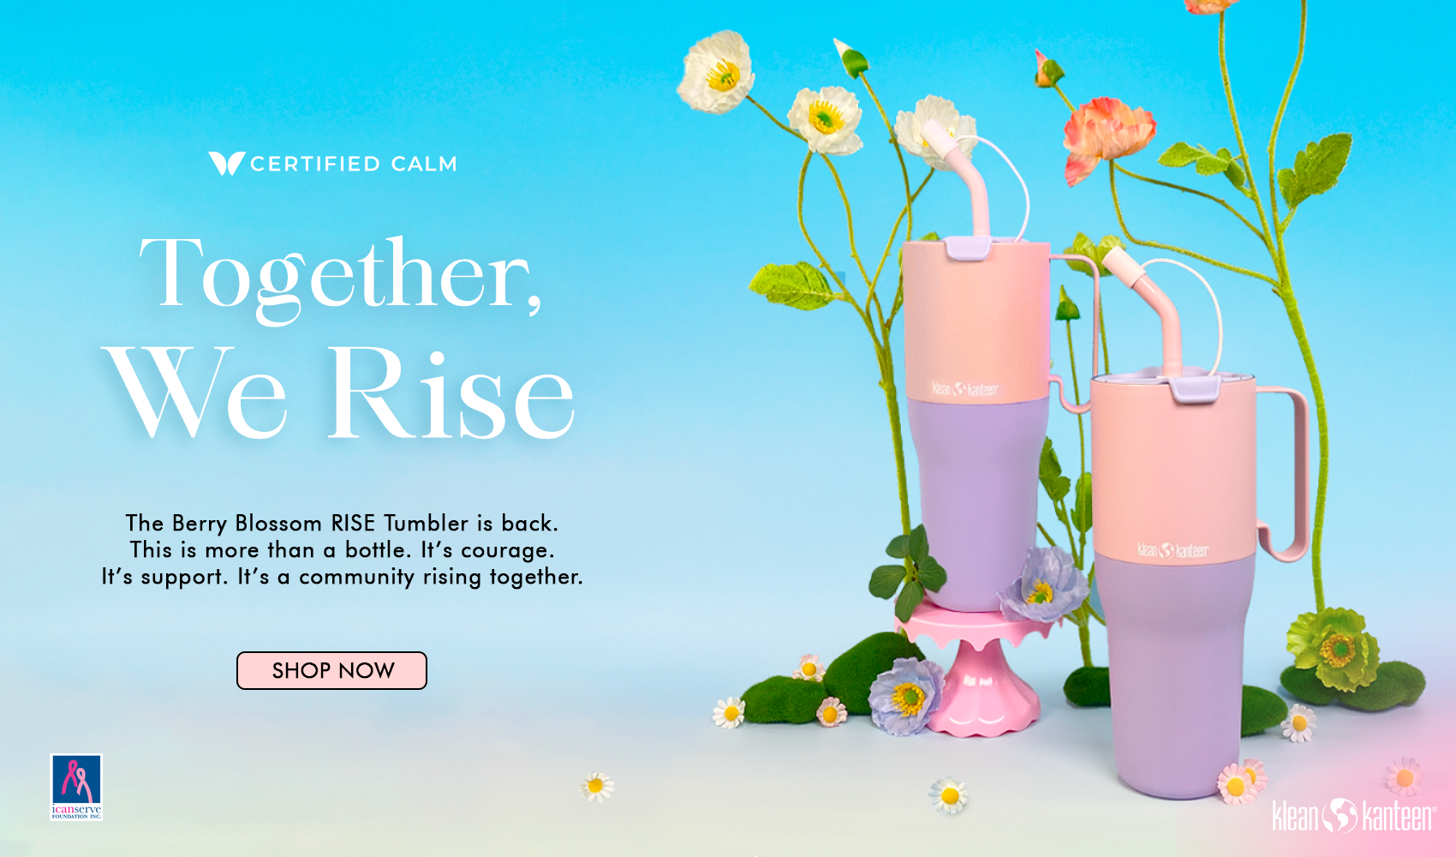Click the "We Rise" headline text

339,393
